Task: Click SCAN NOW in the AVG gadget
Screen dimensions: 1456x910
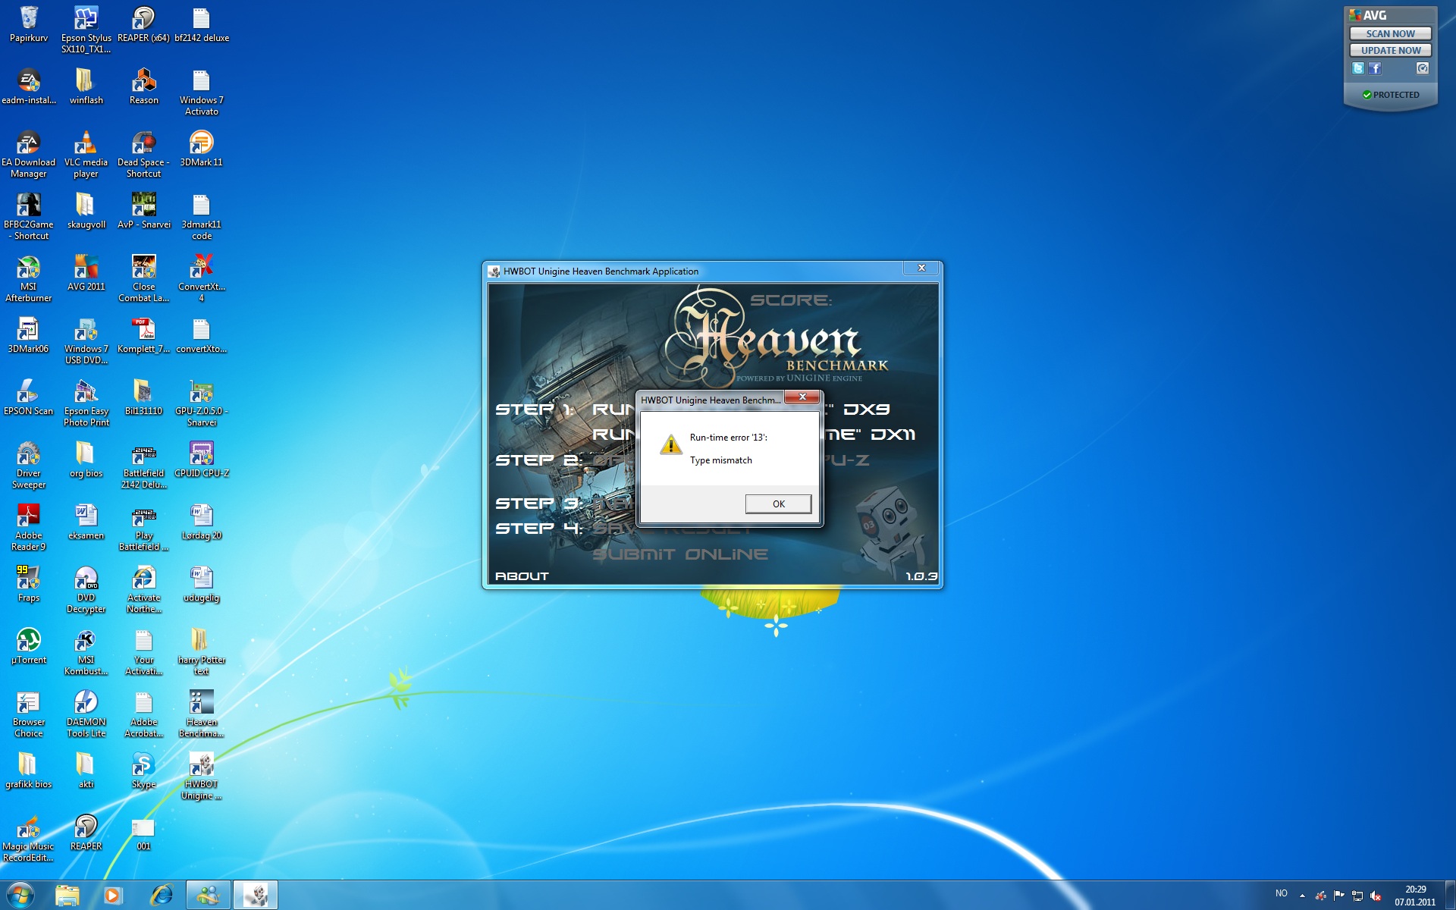Action: coord(1390,33)
